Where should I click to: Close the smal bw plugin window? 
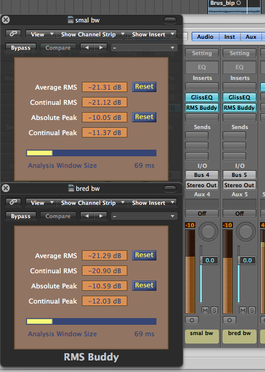[5, 20]
